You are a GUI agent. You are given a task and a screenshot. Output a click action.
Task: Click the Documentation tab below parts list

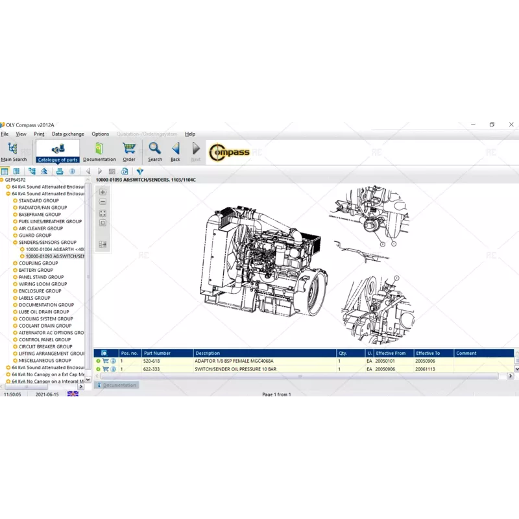[x=117, y=385]
